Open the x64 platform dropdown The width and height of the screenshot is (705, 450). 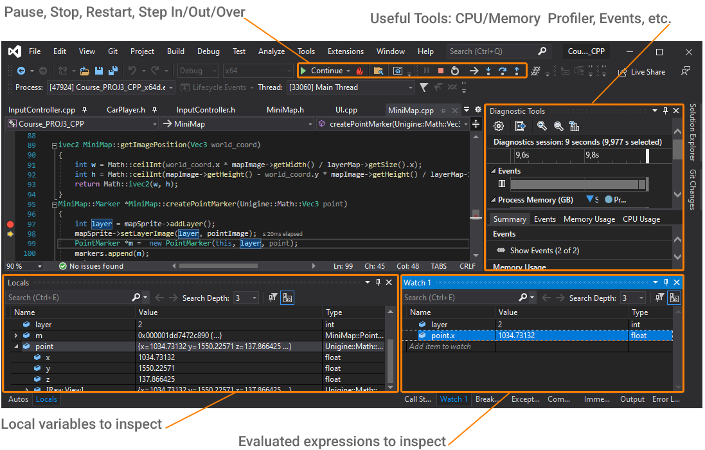[258, 71]
